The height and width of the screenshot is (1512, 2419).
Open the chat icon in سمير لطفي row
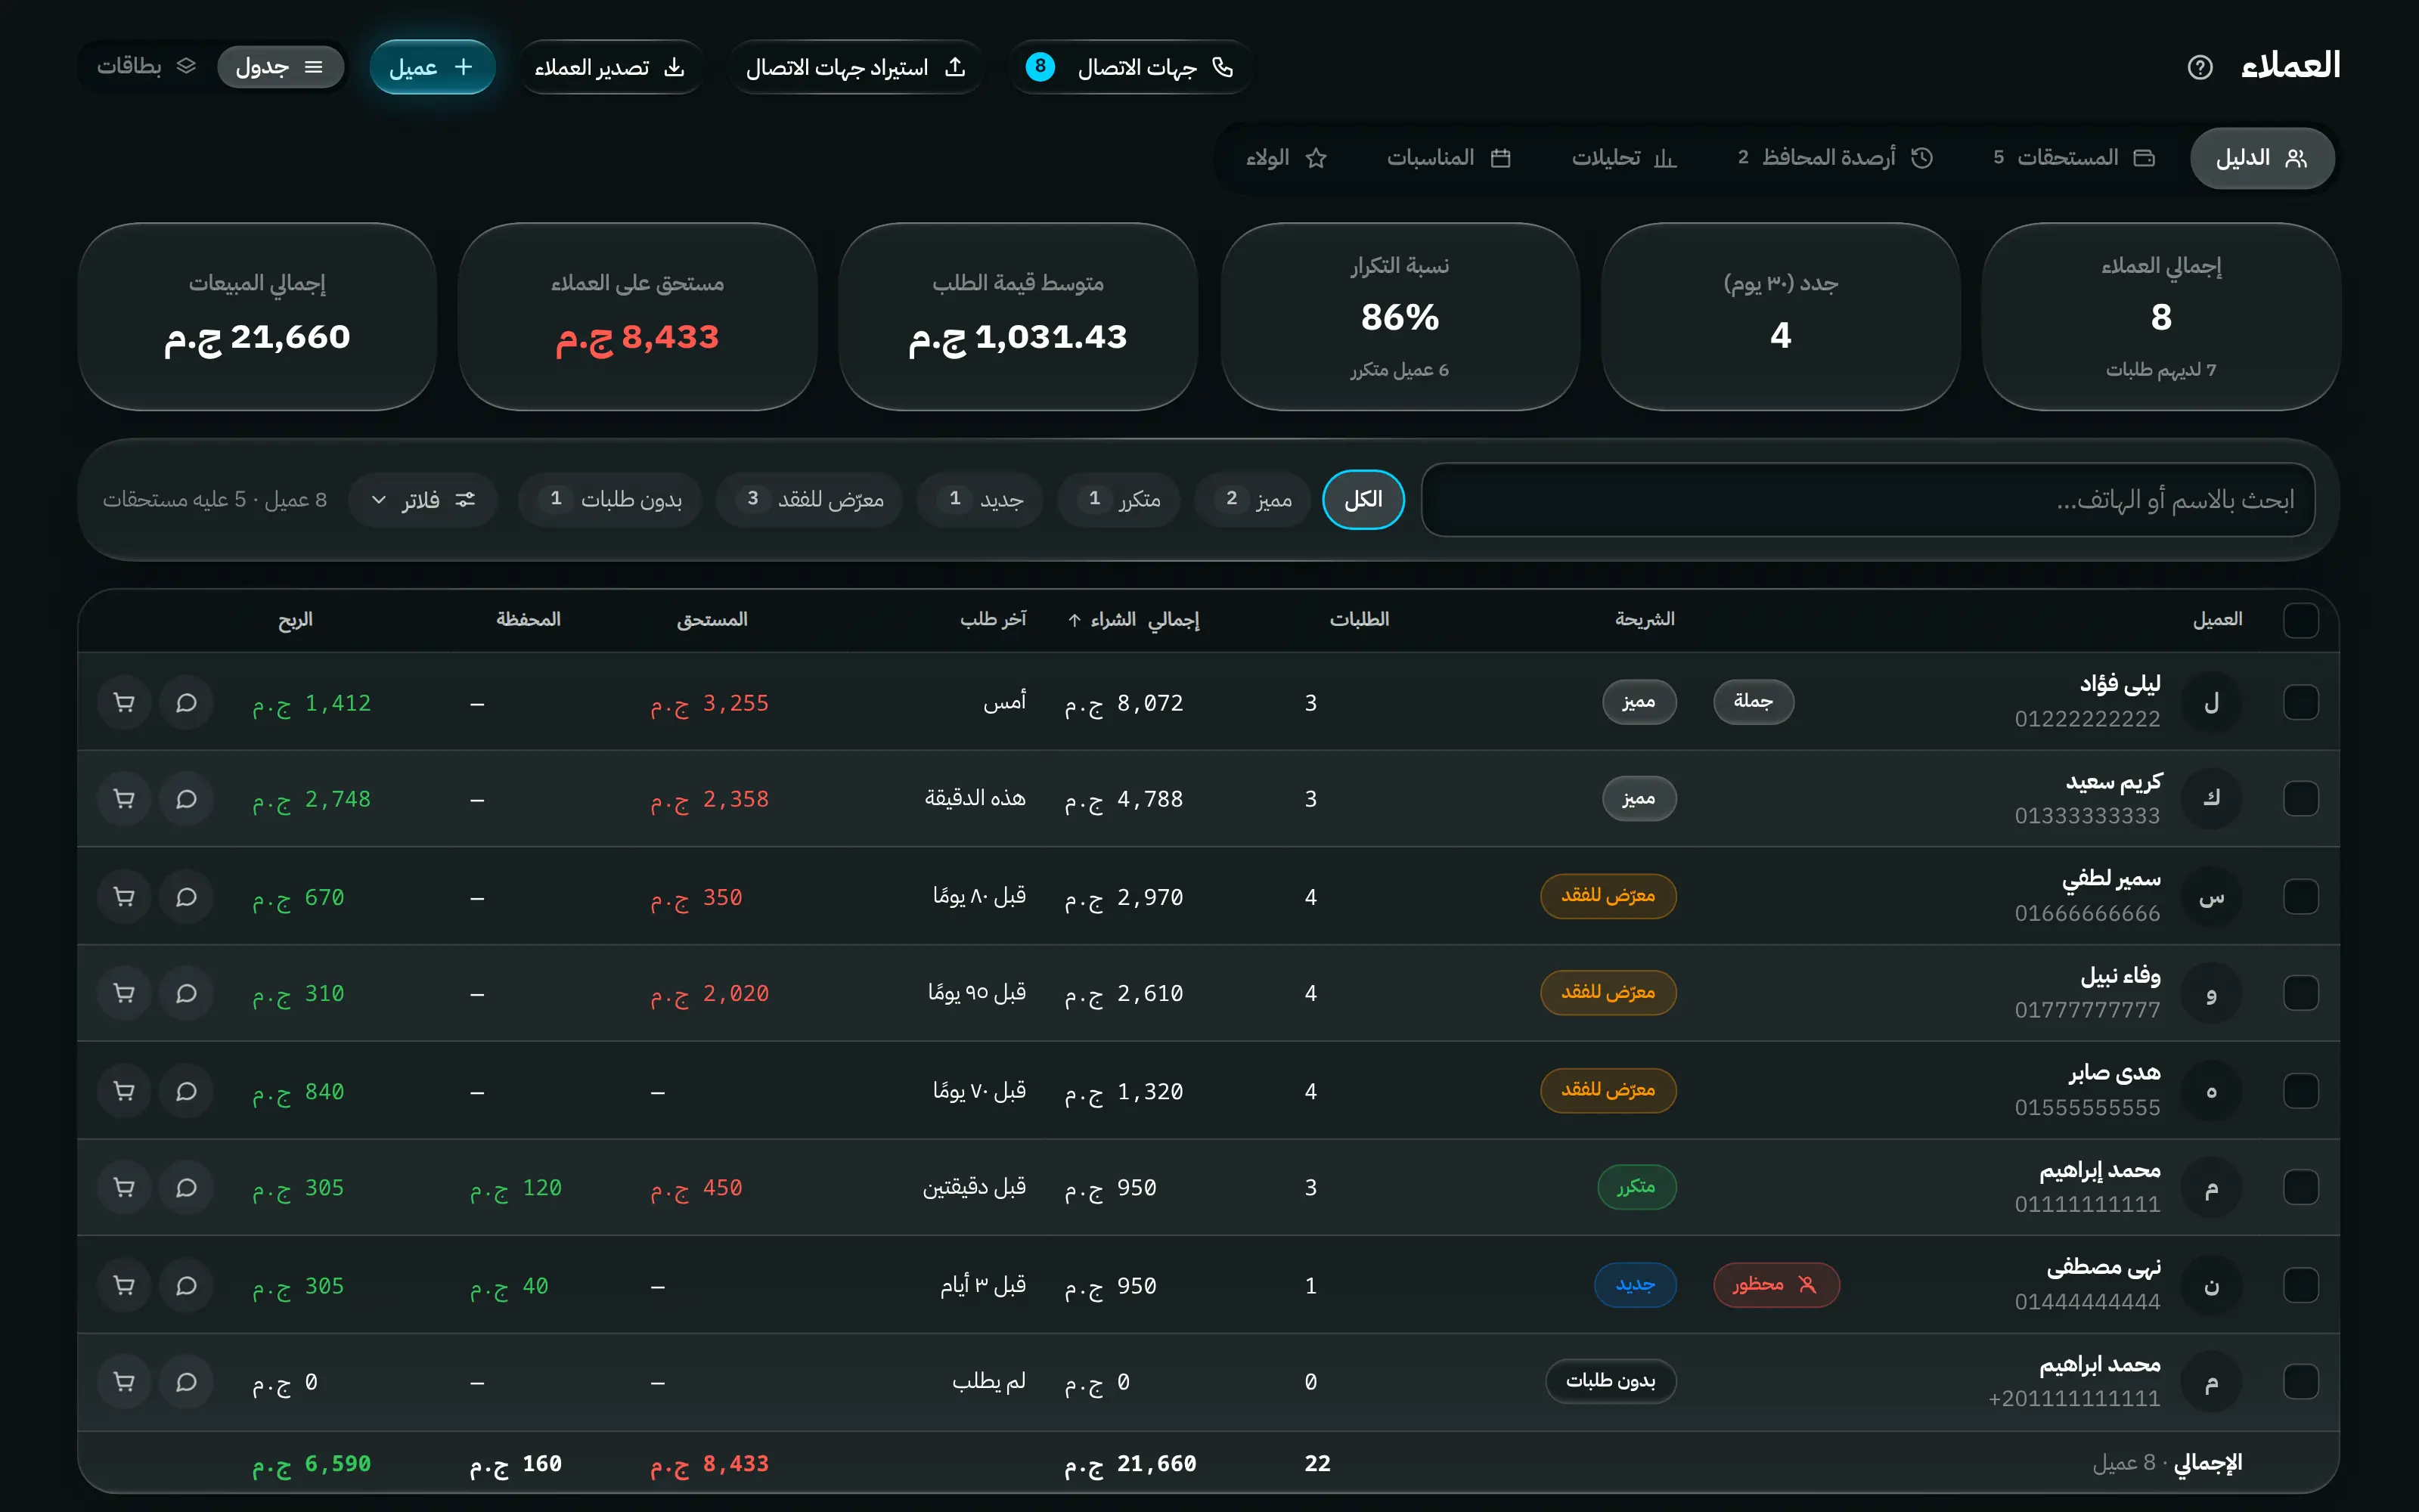[186, 897]
